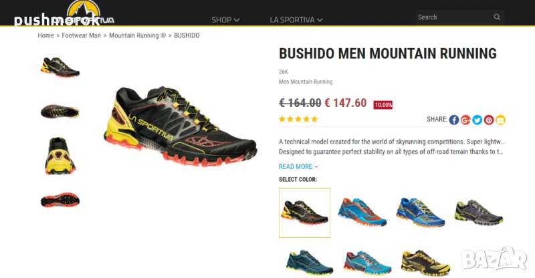The width and height of the screenshot is (535, 278).
Task: Click the search magnifier icon
Action: point(497,17)
